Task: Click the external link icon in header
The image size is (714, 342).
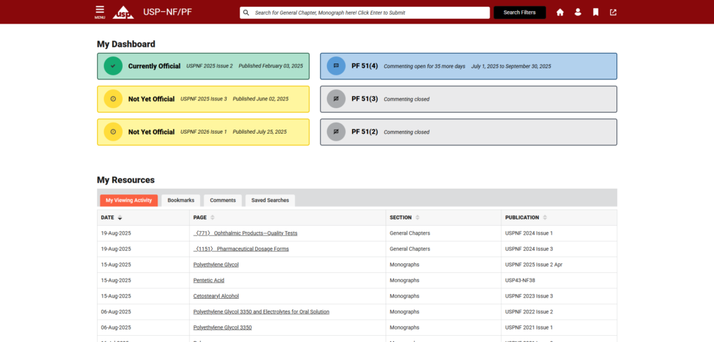Action: point(613,13)
